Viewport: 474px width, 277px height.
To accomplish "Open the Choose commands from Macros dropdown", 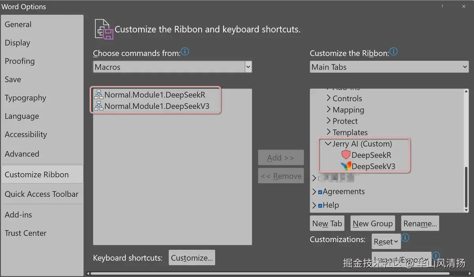I will pos(248,67).
